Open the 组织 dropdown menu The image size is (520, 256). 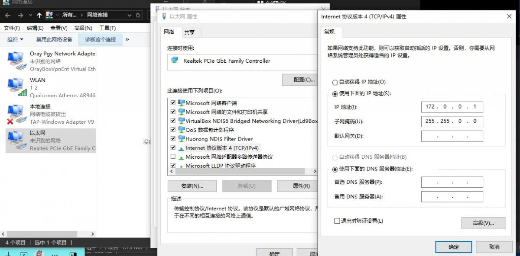point(16,40)
